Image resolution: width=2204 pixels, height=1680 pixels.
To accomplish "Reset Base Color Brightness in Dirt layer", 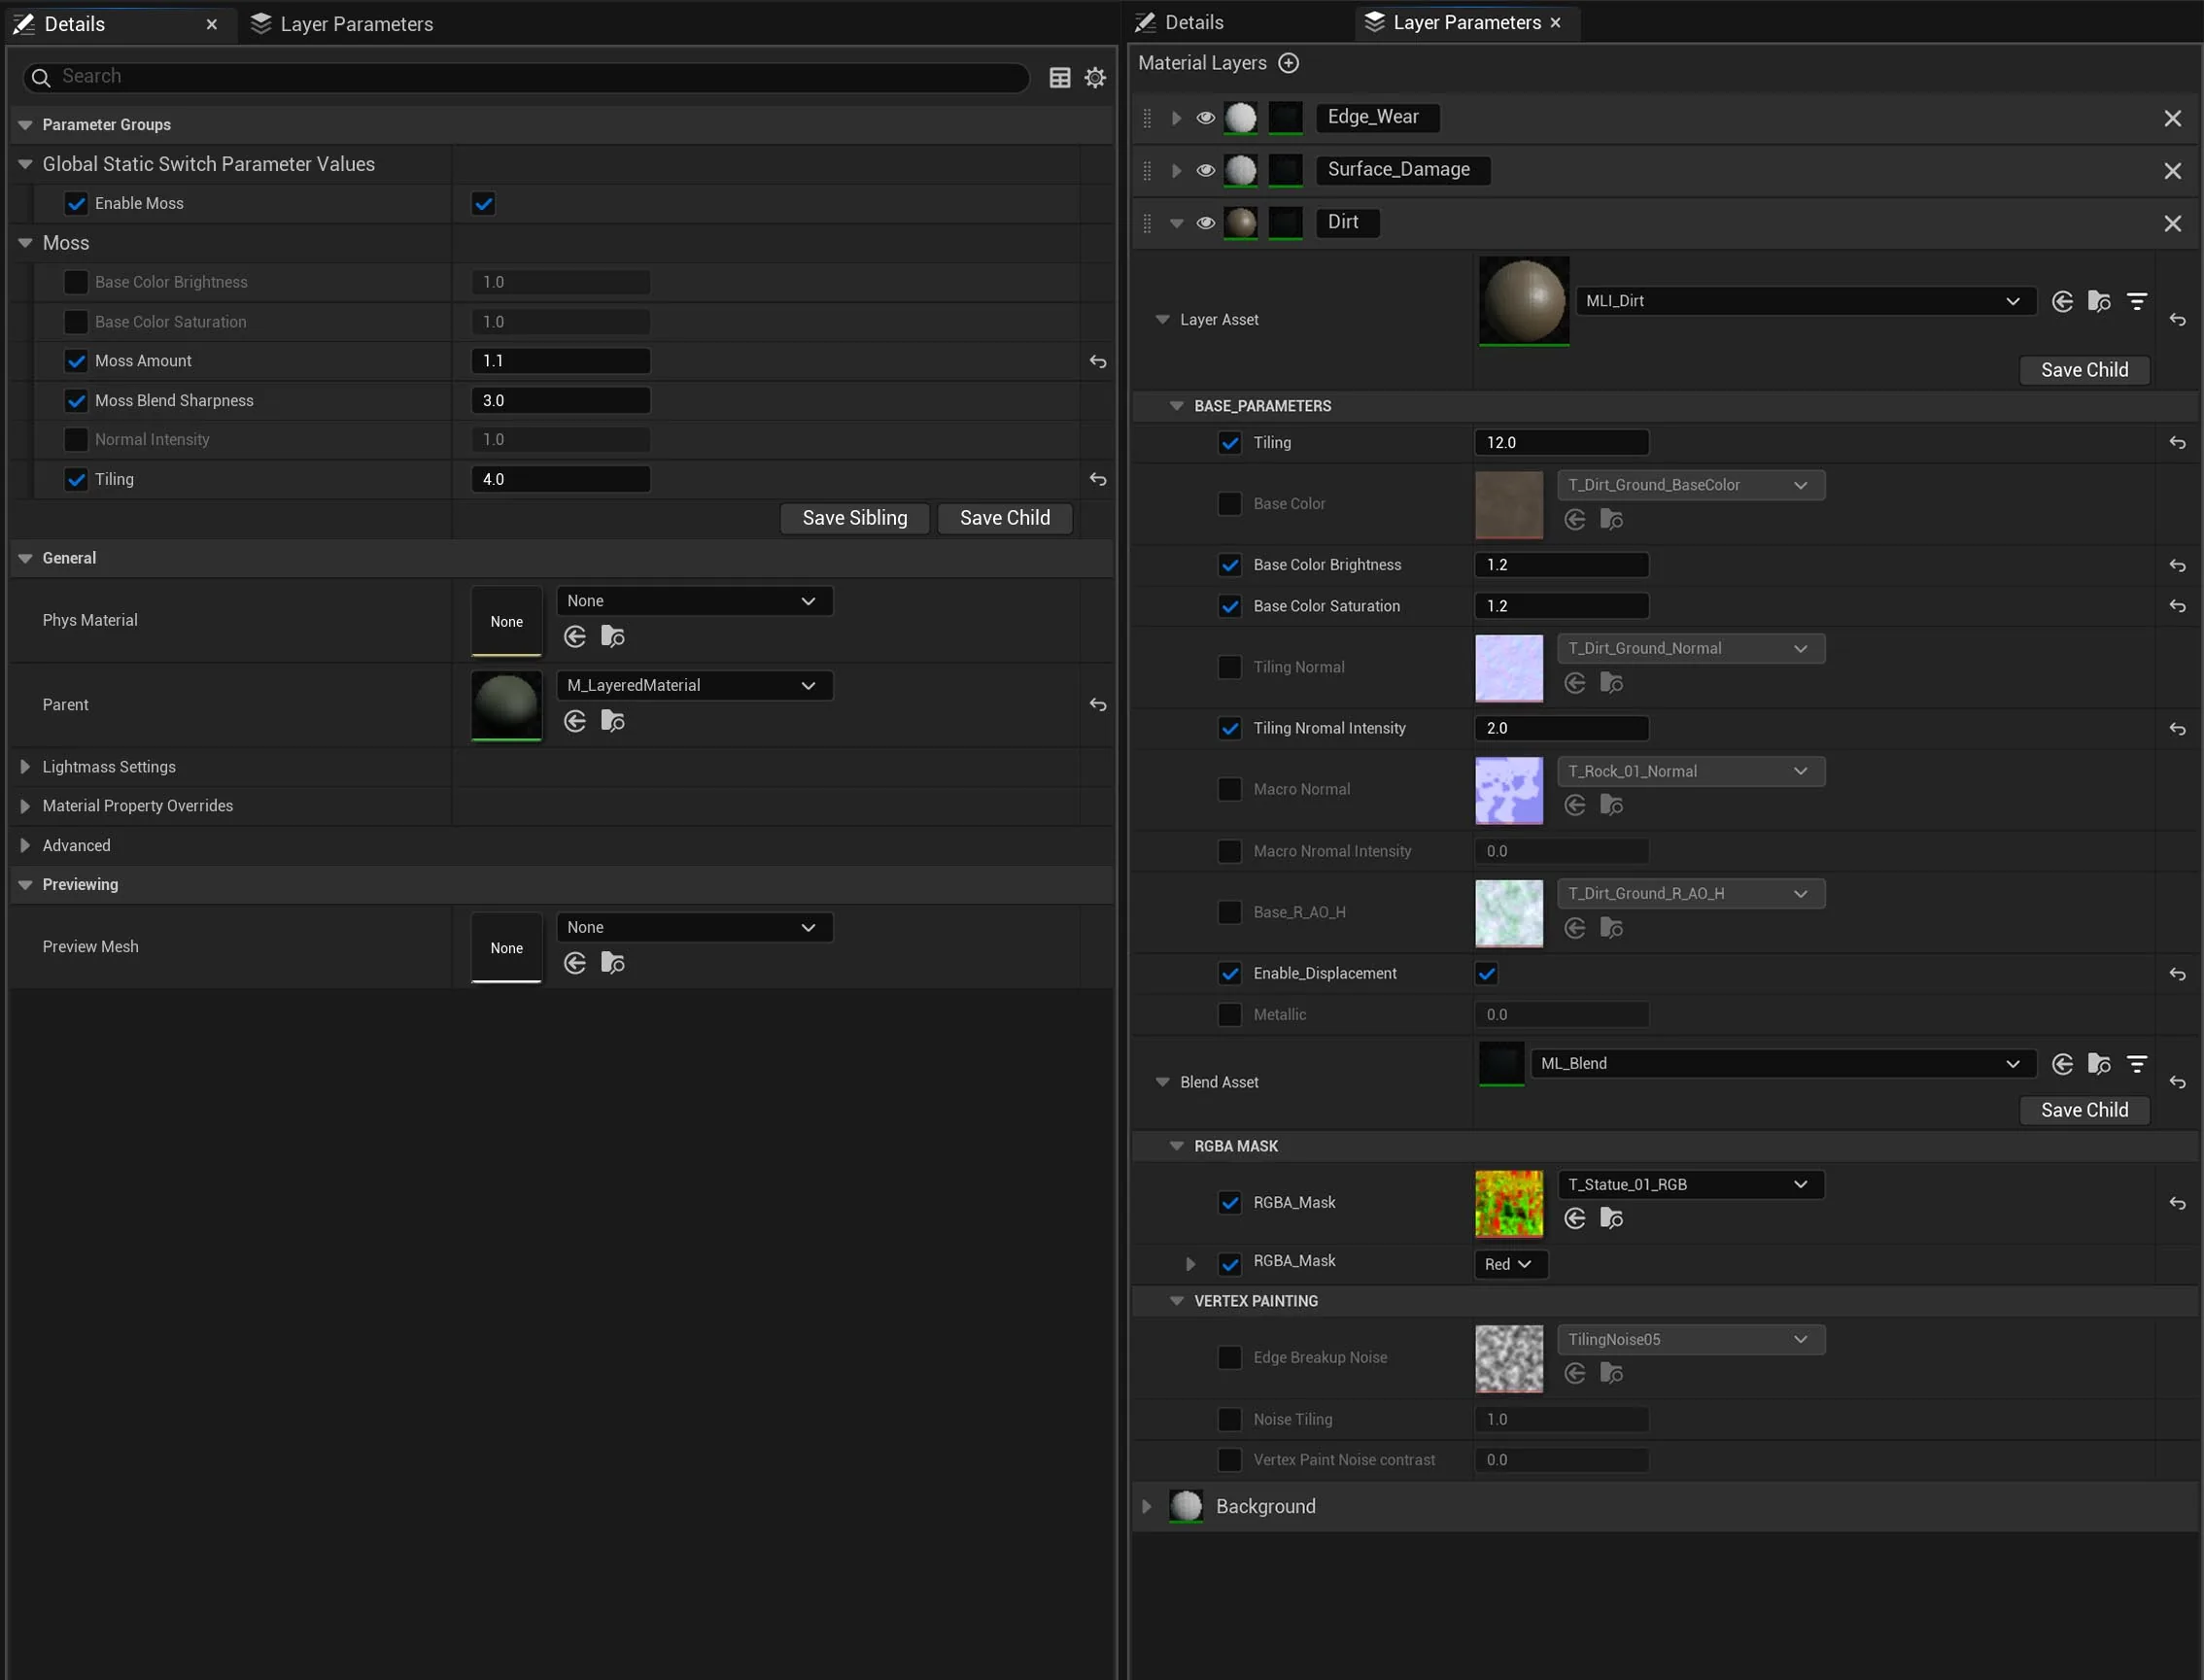I will [x=2177, y=565].
